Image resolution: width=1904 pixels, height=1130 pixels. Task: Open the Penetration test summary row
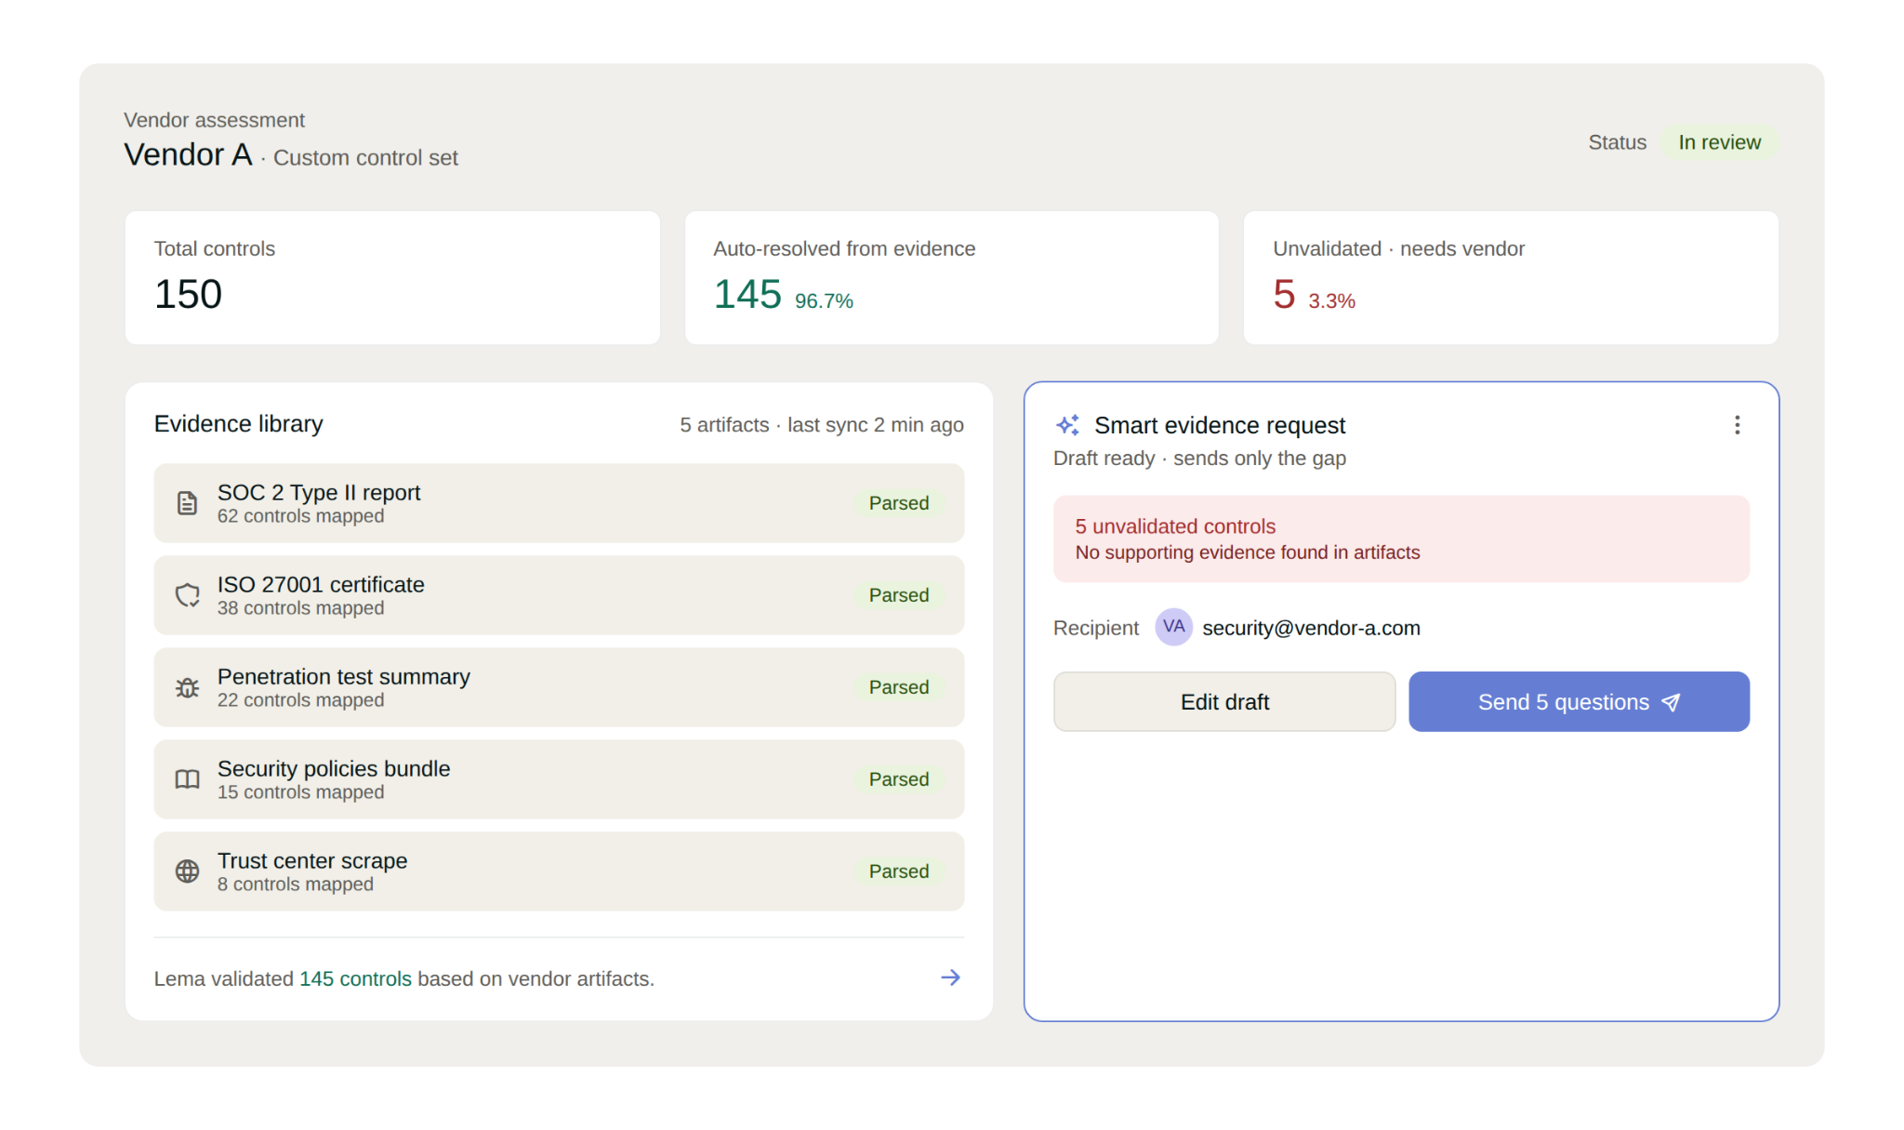pyautogui.click(x=559, y=687)
